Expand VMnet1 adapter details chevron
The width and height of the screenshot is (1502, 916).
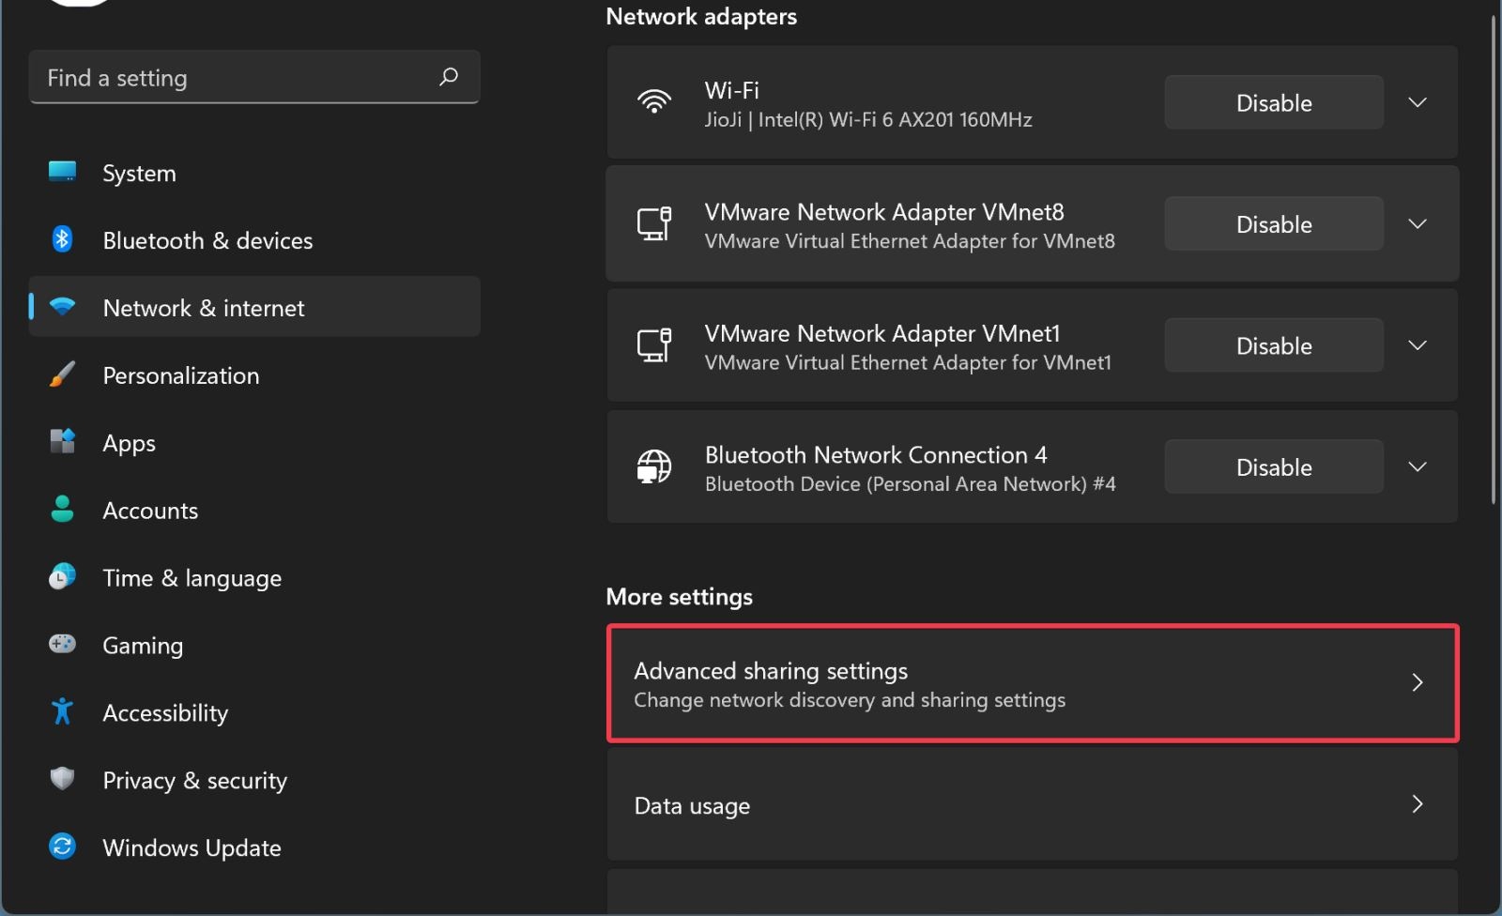pyautogui.click(x=1418, y=345)
